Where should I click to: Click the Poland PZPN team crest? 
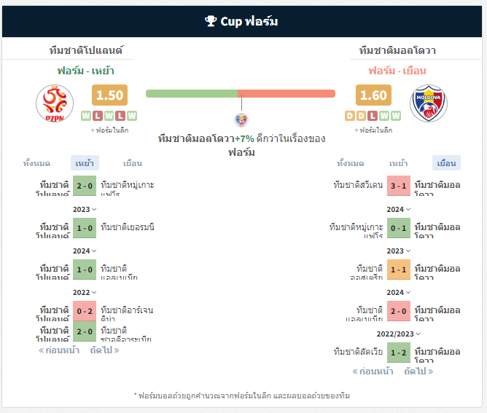[55, 103]
